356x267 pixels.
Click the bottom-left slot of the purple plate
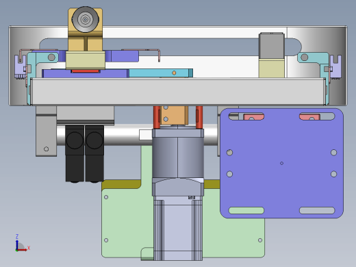click(x=246, y=210)
